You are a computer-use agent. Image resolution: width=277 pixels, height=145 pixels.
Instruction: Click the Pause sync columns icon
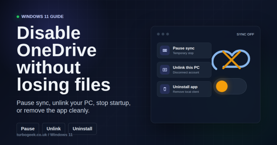click(164, 50)
